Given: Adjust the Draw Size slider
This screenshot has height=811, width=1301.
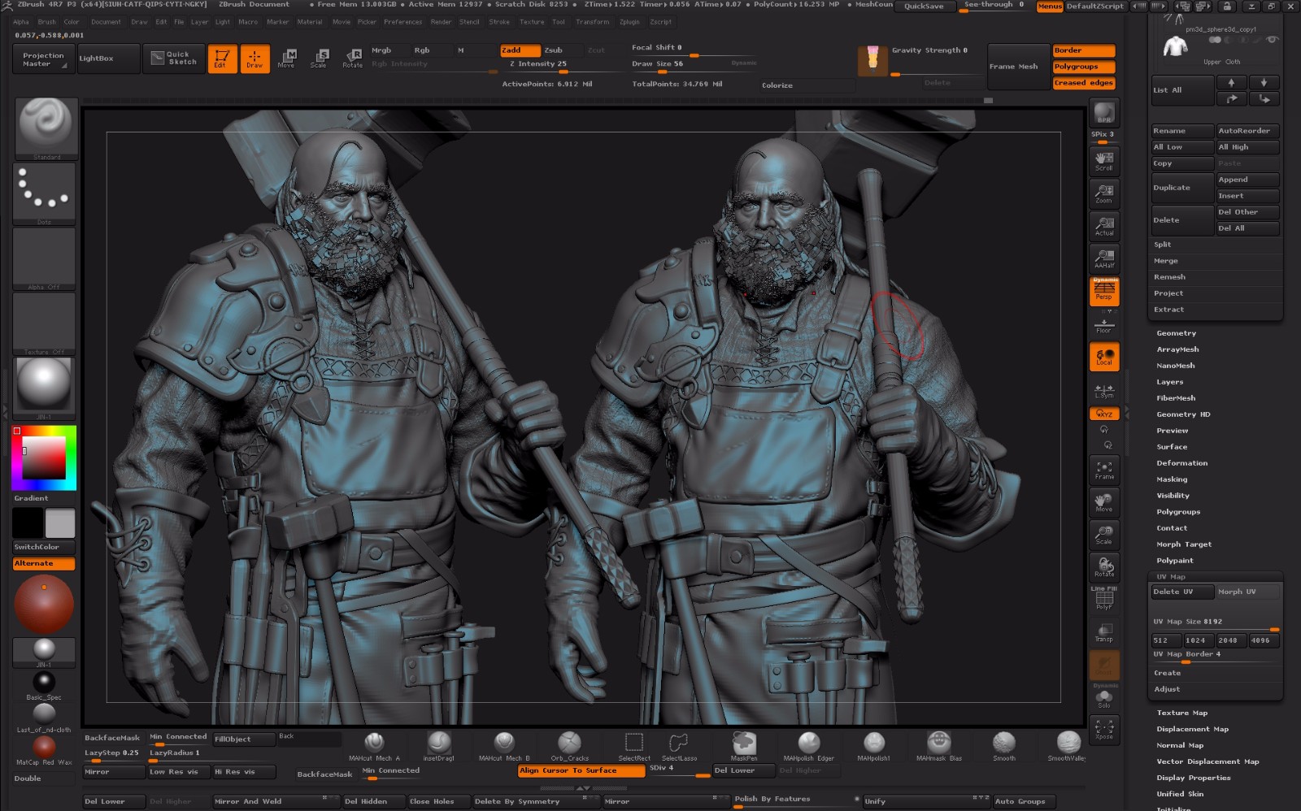Looking at the screenshot, I should [x=693, y=67].
